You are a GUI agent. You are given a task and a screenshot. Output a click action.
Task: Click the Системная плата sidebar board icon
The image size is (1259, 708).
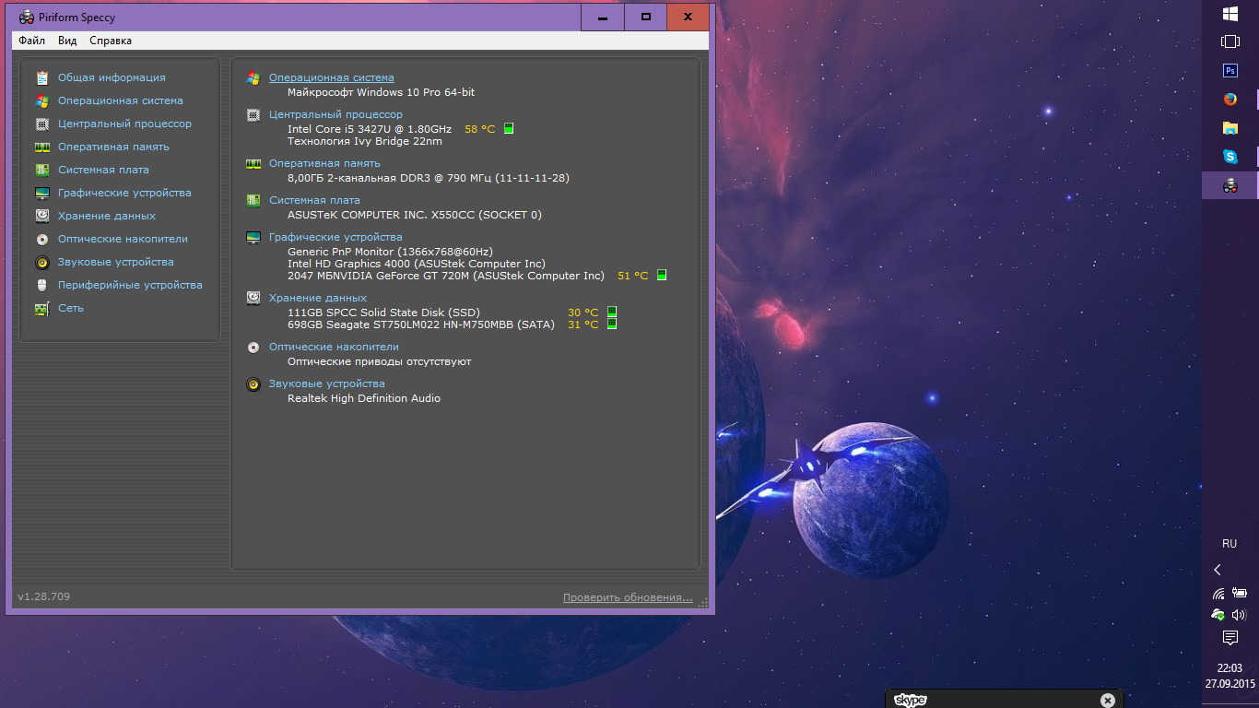tap(41, 170)
